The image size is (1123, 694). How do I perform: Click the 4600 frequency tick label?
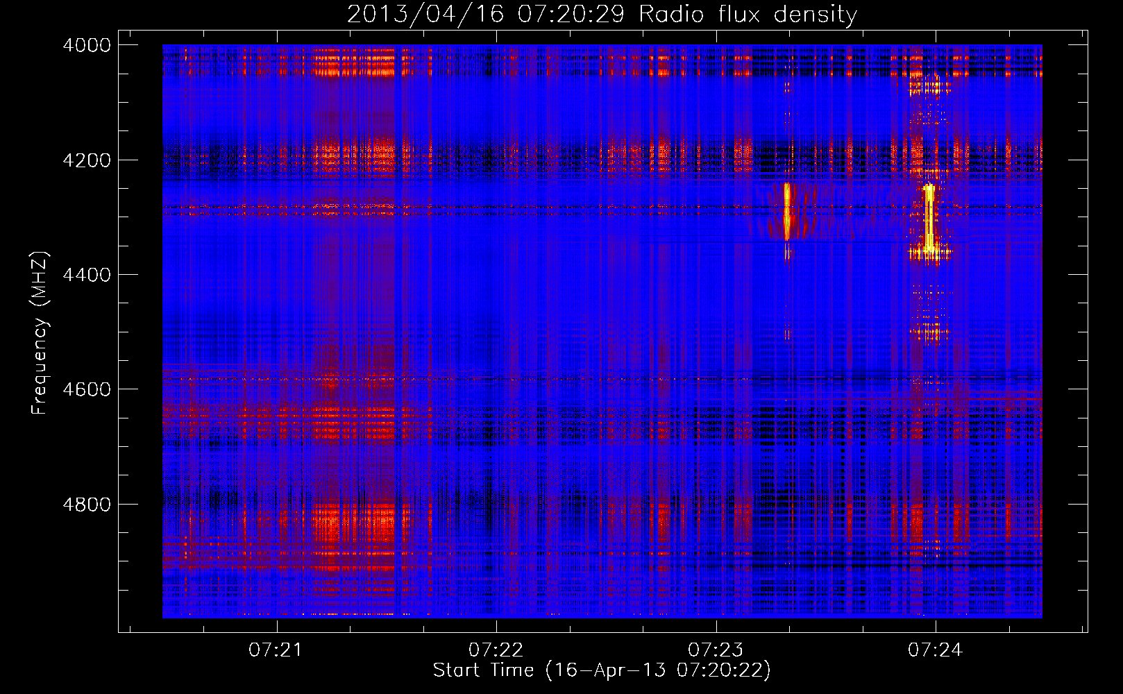coord(87,389)
